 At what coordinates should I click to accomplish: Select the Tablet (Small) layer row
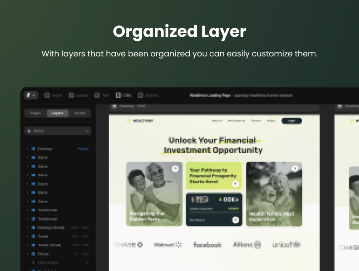(58, 245)
